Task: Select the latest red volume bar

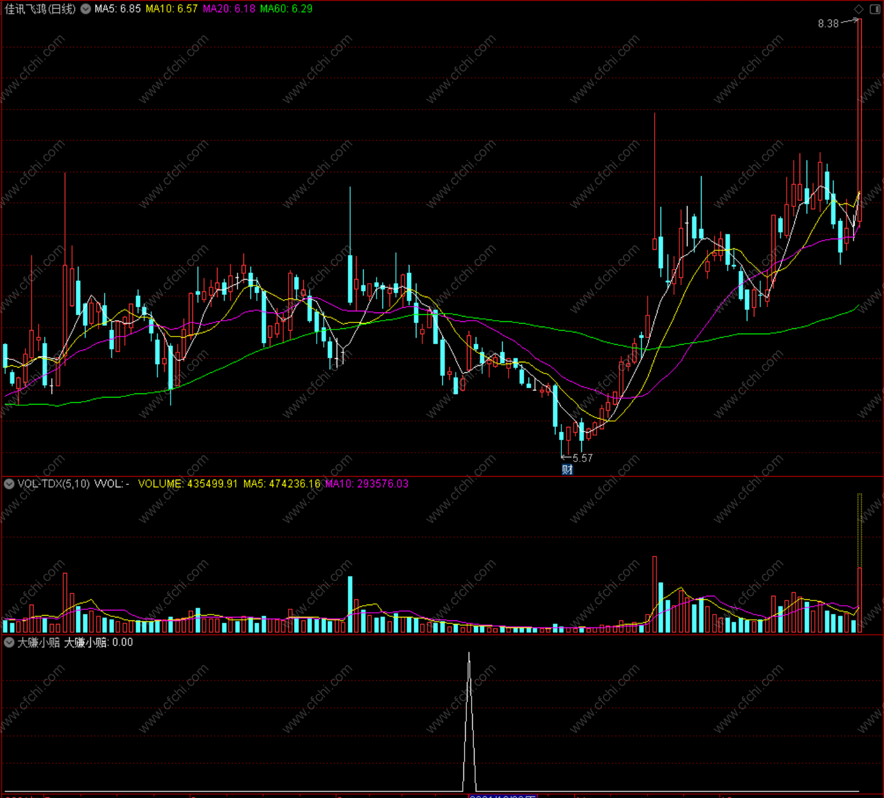Action: tap(859, 600)
